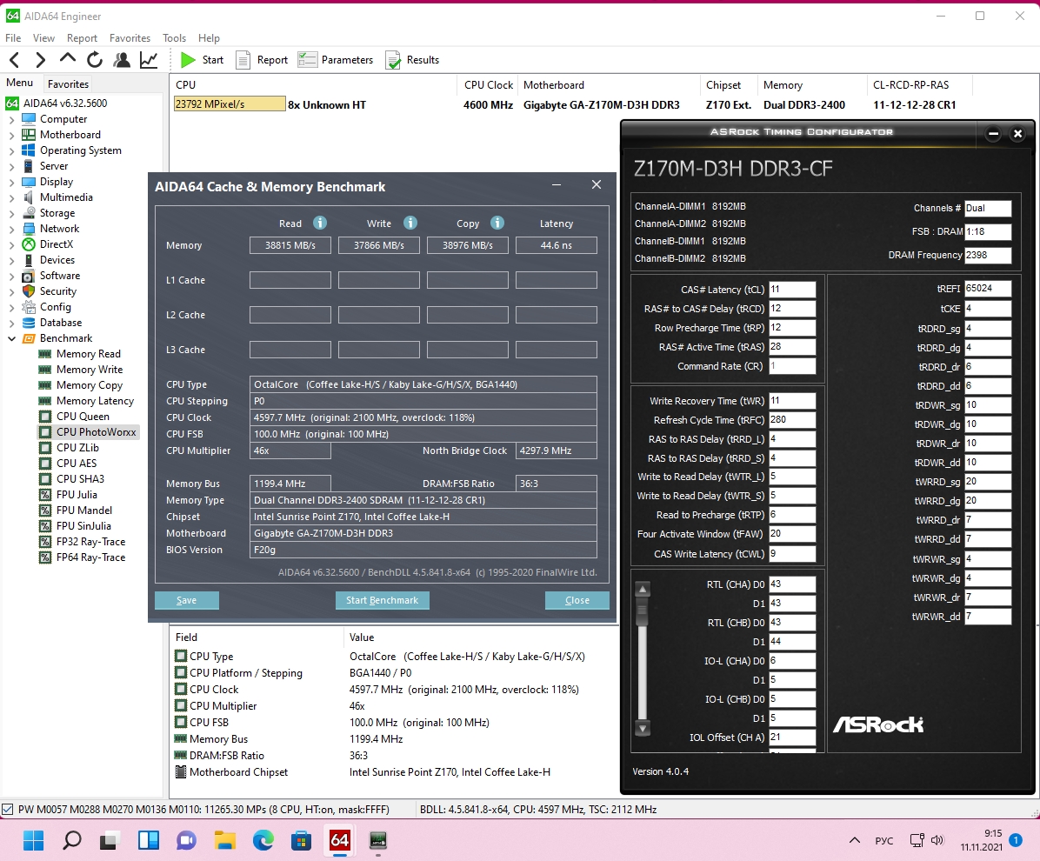
Task: Switch to the Favorites tab
Action: [x=68, y=83]
